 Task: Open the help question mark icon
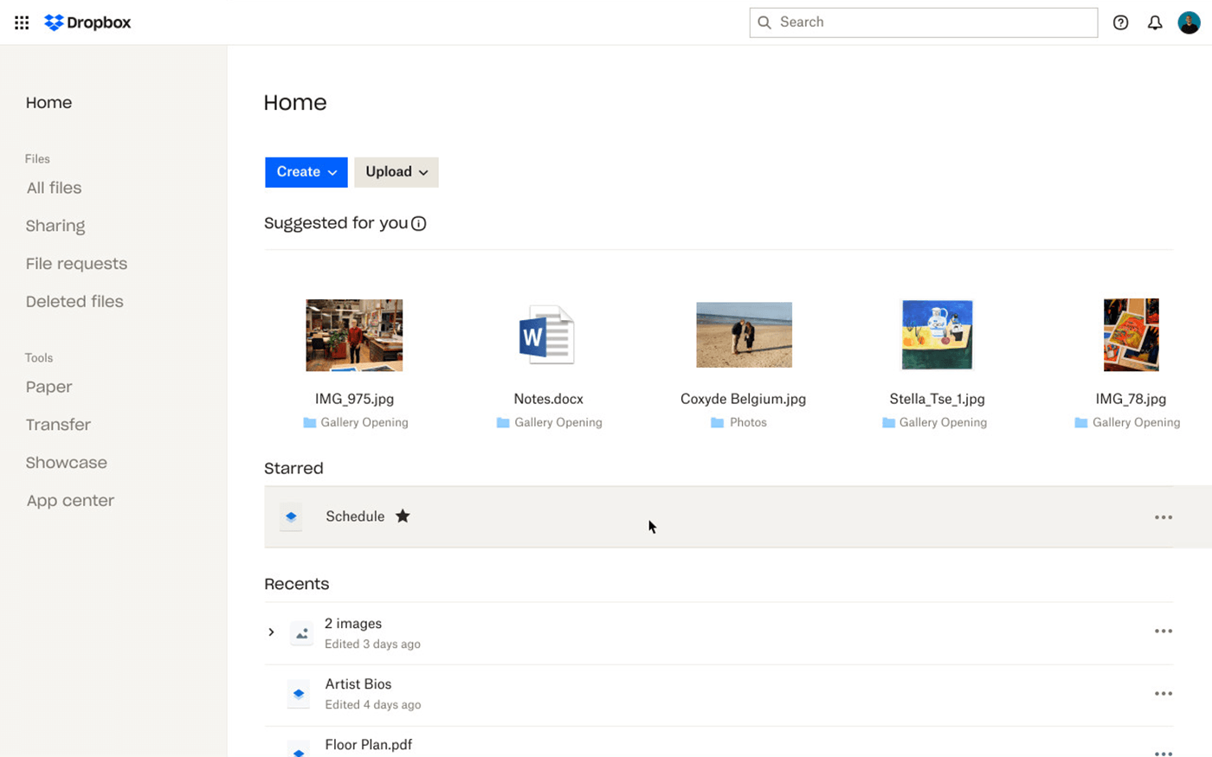tap(1120, 22)
